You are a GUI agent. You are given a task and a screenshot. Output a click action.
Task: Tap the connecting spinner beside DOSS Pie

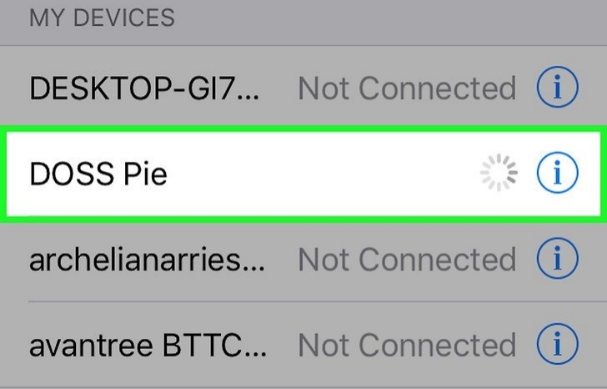[499, 173]
